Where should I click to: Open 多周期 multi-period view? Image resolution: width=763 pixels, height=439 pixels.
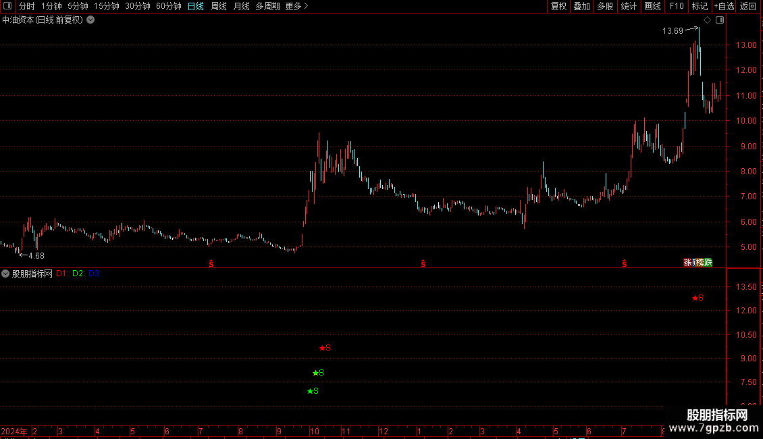tap(267, 6)
